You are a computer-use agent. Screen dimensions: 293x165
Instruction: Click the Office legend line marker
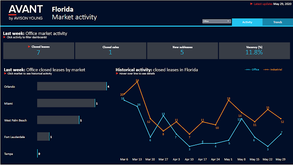pos(248,69)
